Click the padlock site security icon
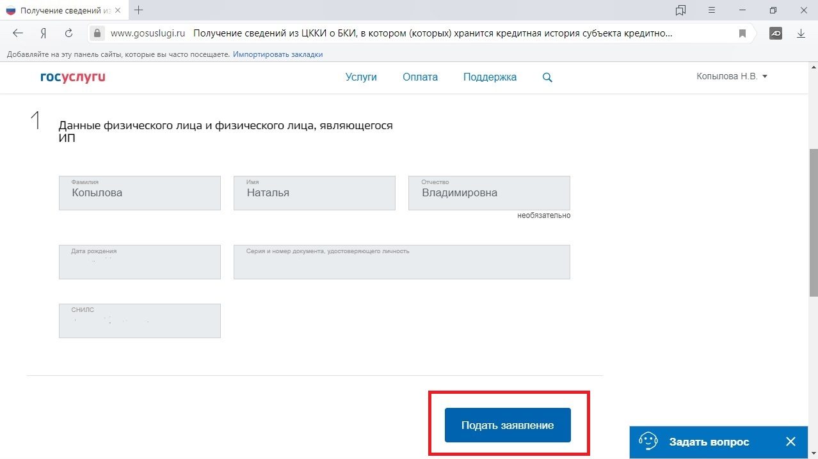The width and height of the screenshot is (818, 459). click(97, 33)
